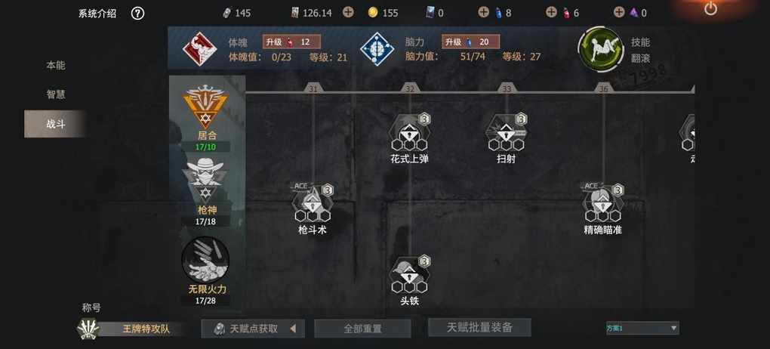Select the 花式上弹 talent icon

pyautogui.click(x=410, y=132)
